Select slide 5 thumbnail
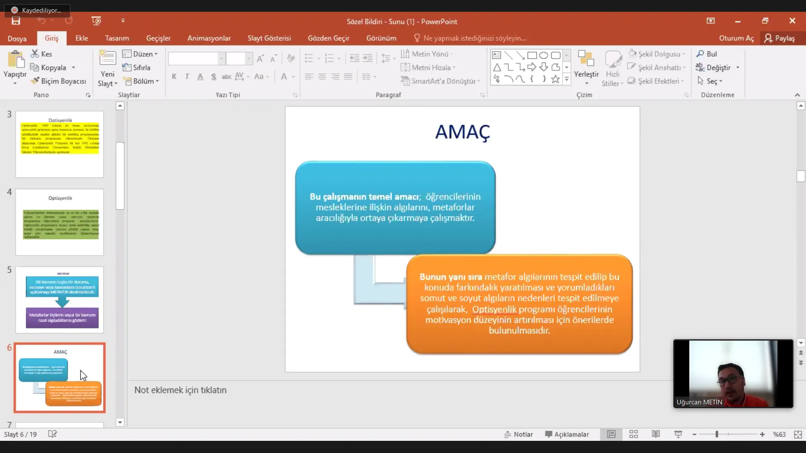The height and width of the screenshot is (453, 806). pos(60,299)
